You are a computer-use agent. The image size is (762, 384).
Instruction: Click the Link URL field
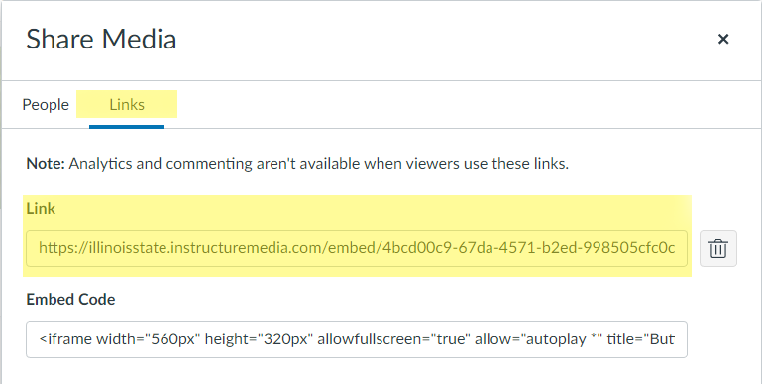point(357,248)
